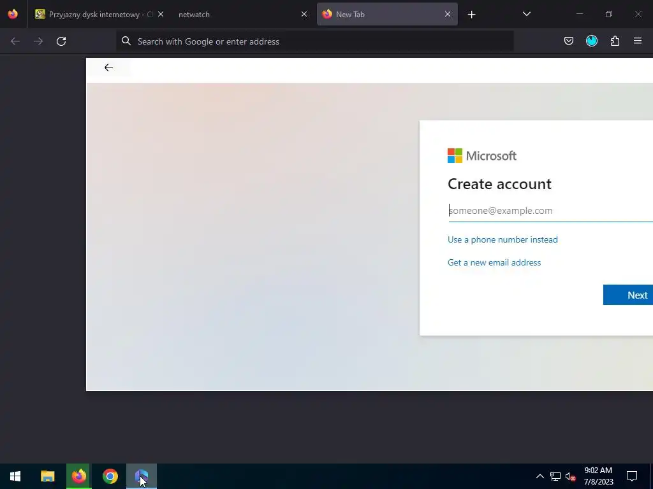Screen dimensions: 653x489
Task: Select the New Tab tab
Action: [x=387, y=14]
